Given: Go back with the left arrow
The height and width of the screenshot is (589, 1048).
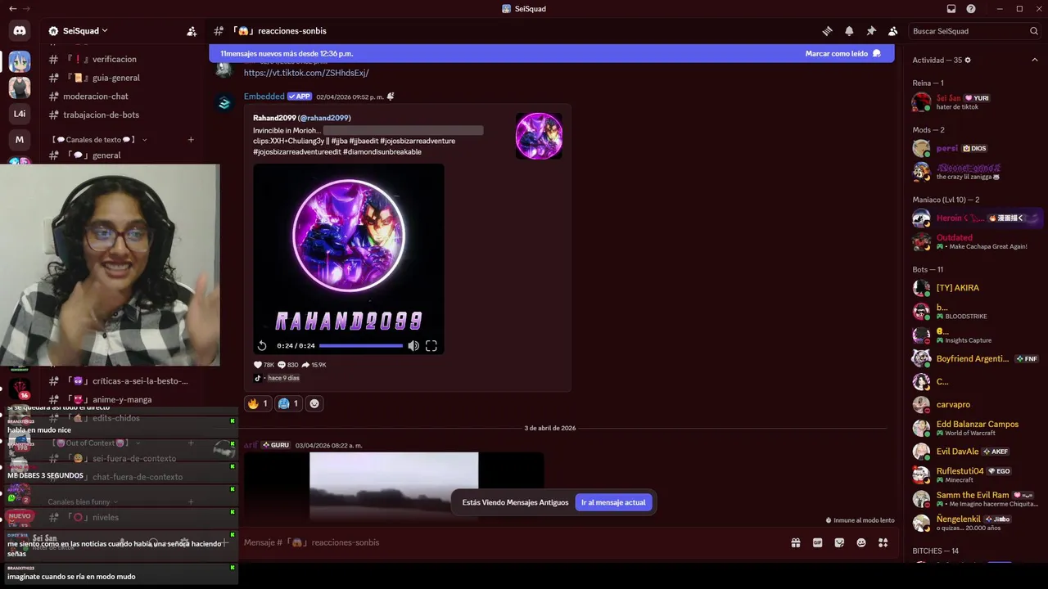Looking at the screenshot, I should pos(12,9).
